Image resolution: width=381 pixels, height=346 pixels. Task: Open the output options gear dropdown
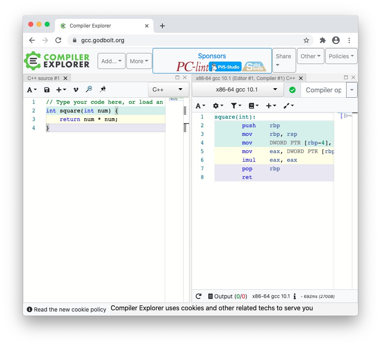218,106
